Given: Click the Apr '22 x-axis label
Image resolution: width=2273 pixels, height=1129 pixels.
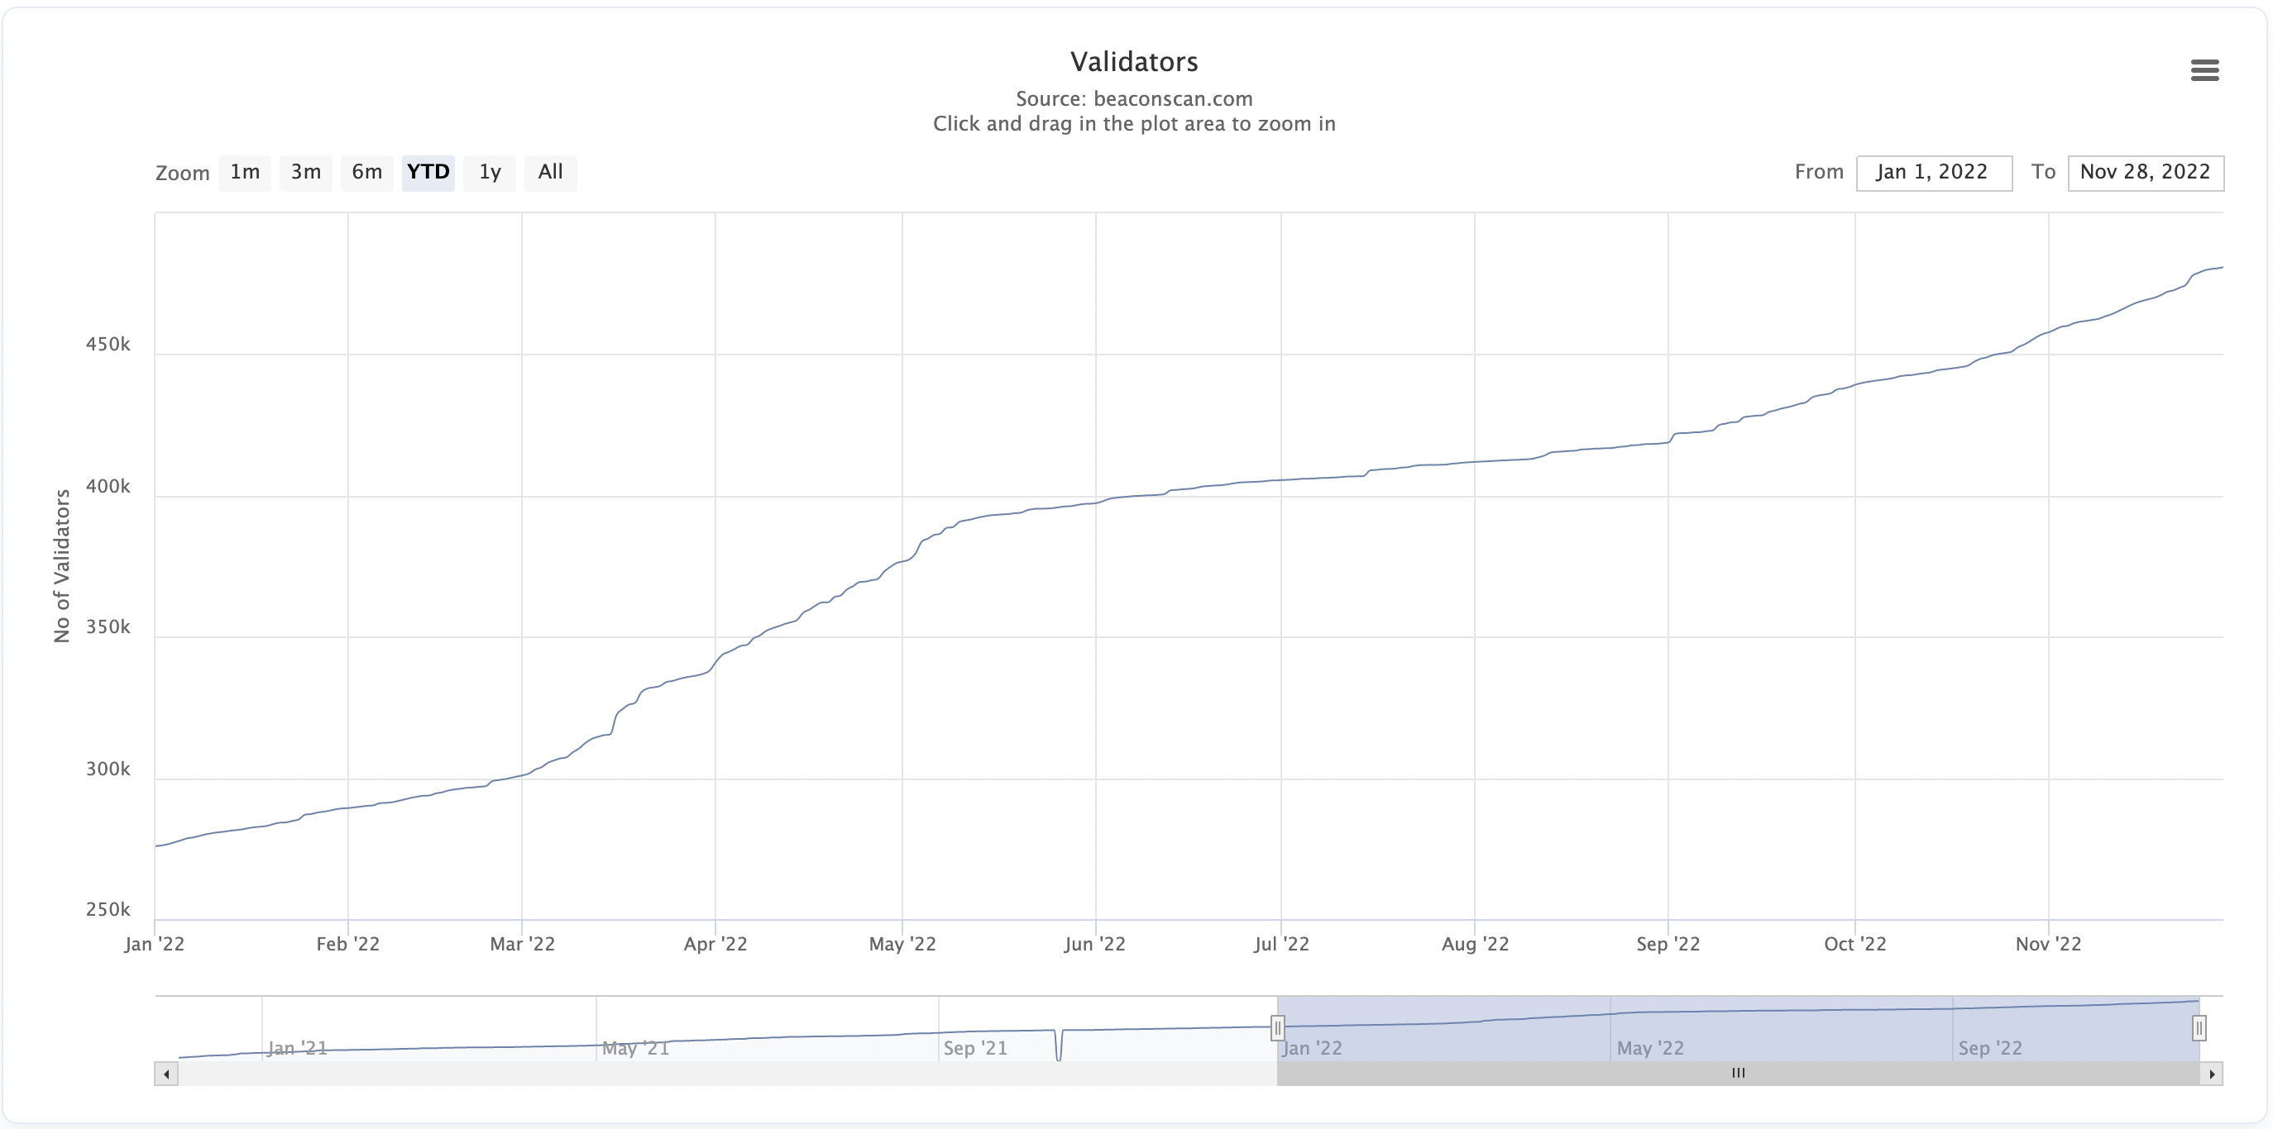Looking at the screenshot, I should coord(715,944).
